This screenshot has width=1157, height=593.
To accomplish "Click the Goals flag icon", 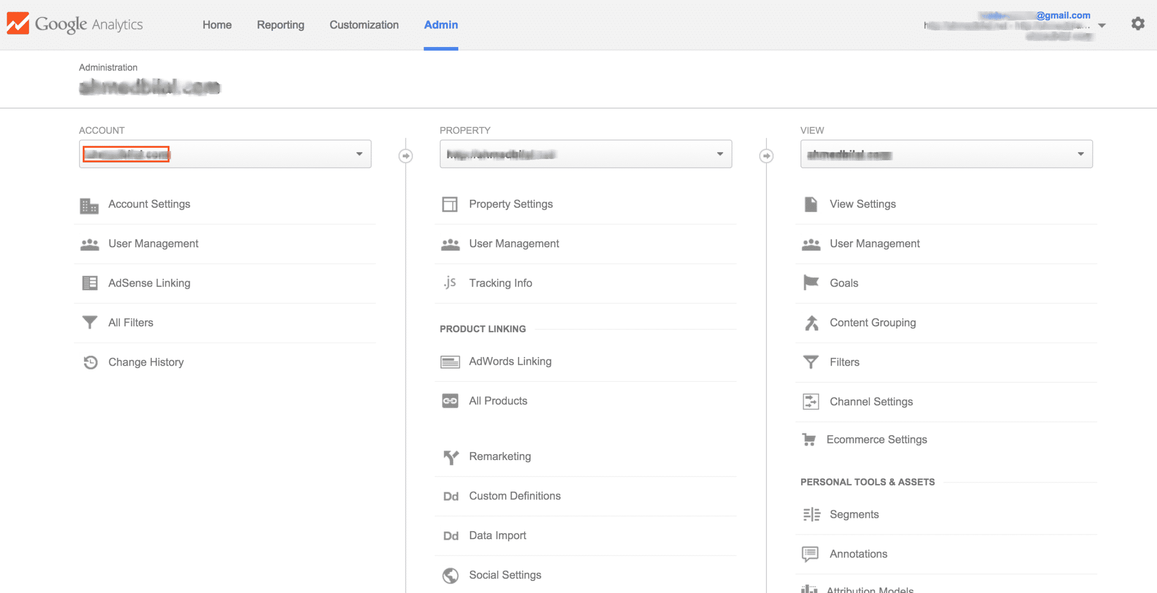I will point(811,282).
